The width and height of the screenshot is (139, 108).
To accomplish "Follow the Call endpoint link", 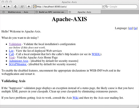I will pos(11,54).
